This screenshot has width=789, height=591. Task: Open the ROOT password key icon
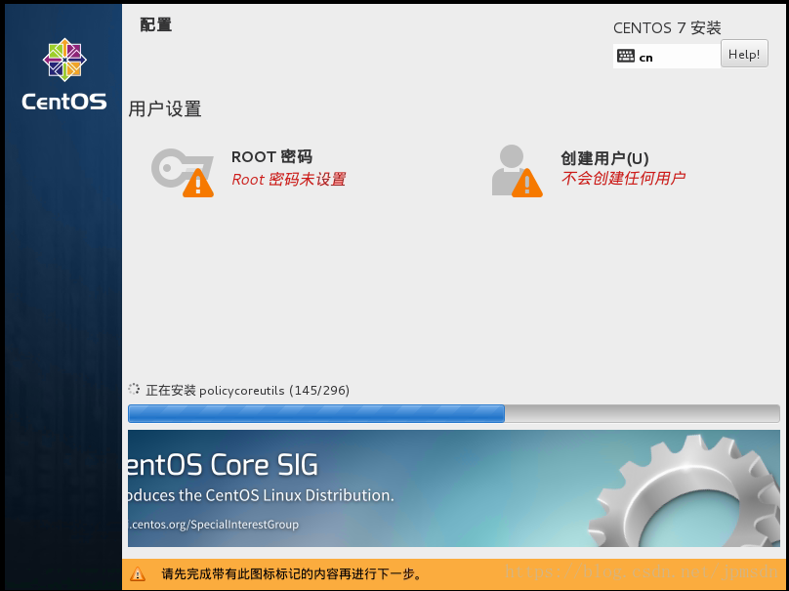(x=183, y=172)
